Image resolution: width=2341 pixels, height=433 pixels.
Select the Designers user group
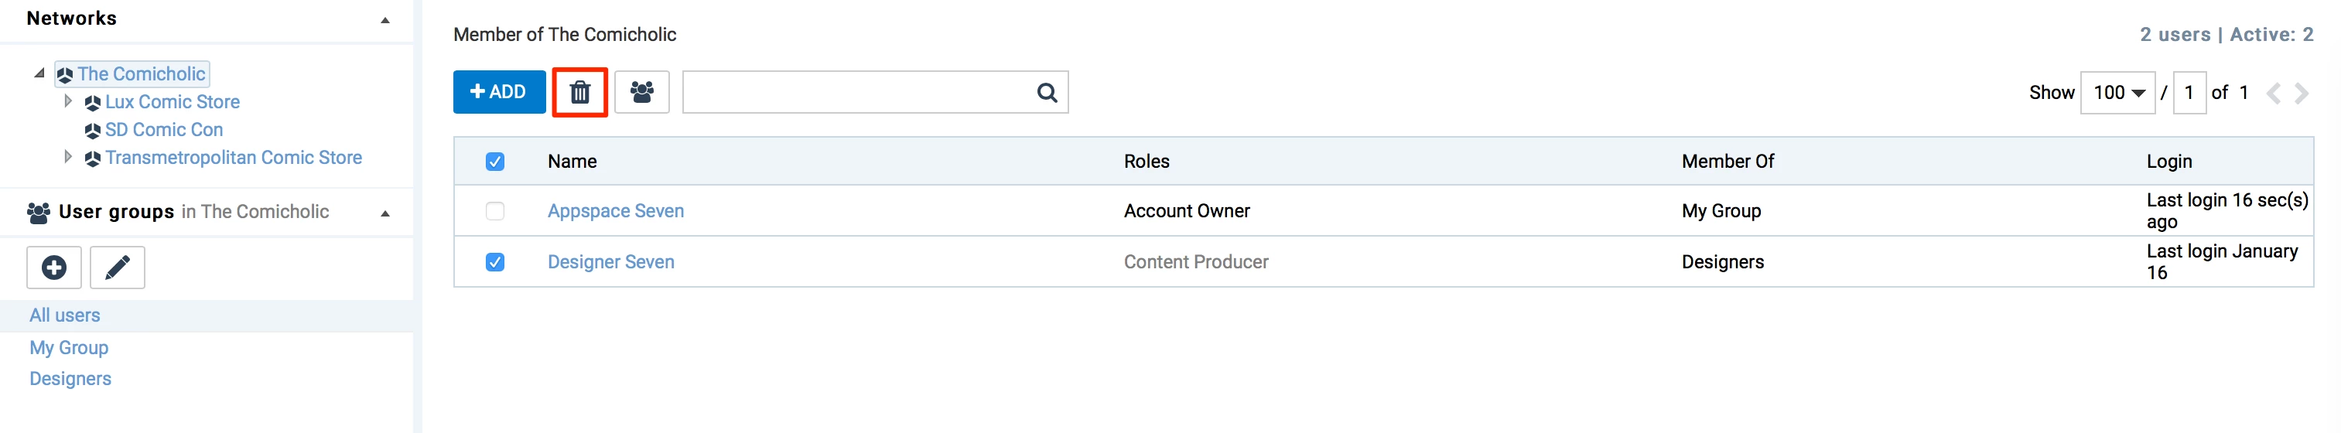coord(70,380)
